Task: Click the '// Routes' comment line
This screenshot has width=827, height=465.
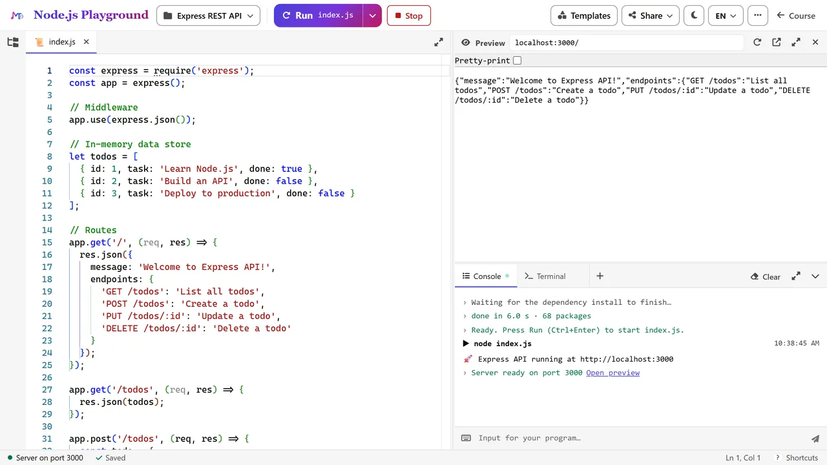Action: click(x=93, y=230)
